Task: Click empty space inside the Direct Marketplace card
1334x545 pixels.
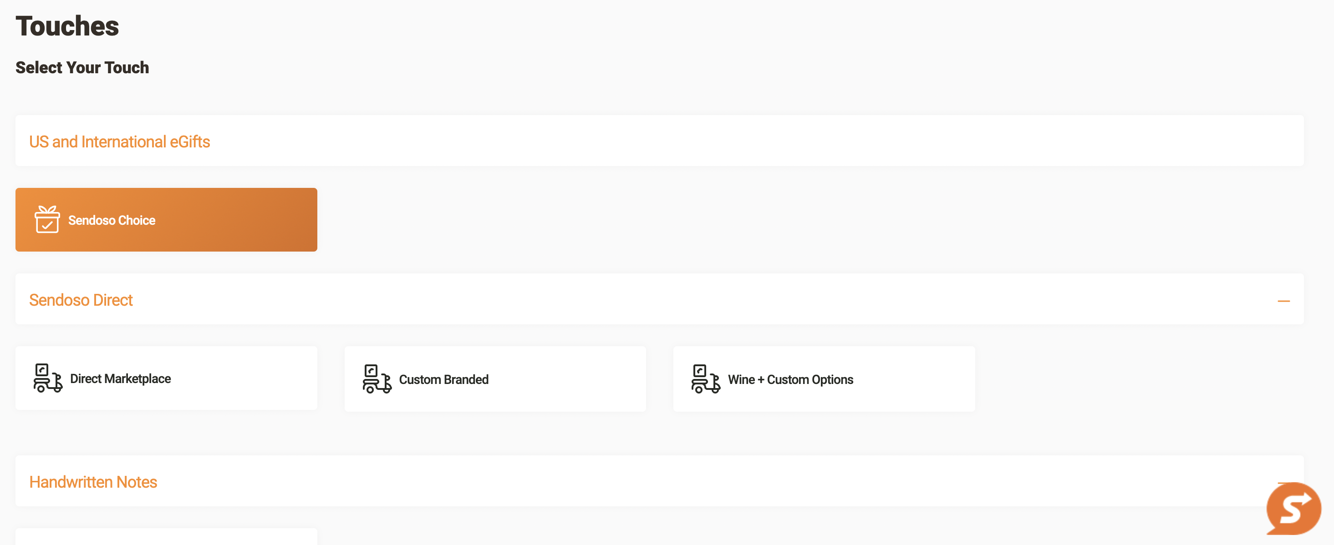Action: click(x=249, y=378)
